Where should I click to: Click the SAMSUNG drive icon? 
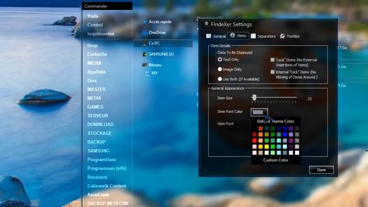tap(144, 54)
